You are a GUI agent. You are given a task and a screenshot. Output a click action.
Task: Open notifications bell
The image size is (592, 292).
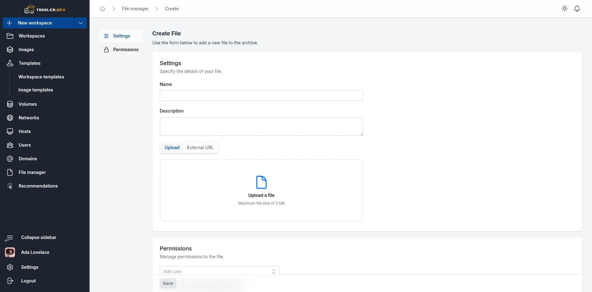pyautogui.click(x=577, y=9)
